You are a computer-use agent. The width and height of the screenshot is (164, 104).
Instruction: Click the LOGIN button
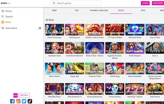pyautogui.click(x=145, y=3)
